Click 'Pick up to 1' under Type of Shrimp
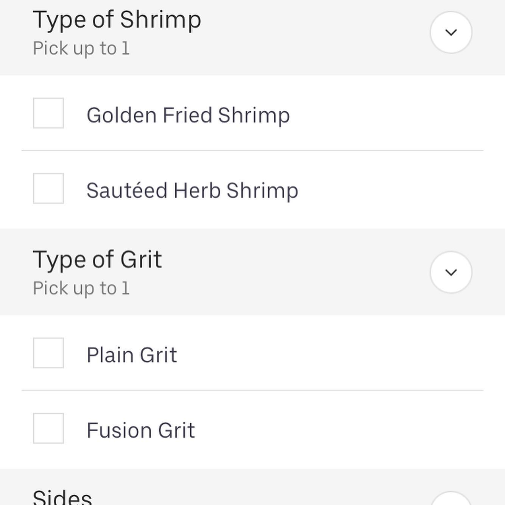Image resolution: width=505 pixels, height=505 pixels. point(81,48)
